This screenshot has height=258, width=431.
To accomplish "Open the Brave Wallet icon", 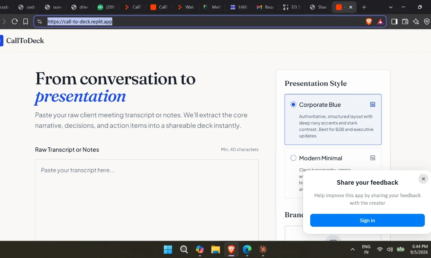I will point(405,22).
